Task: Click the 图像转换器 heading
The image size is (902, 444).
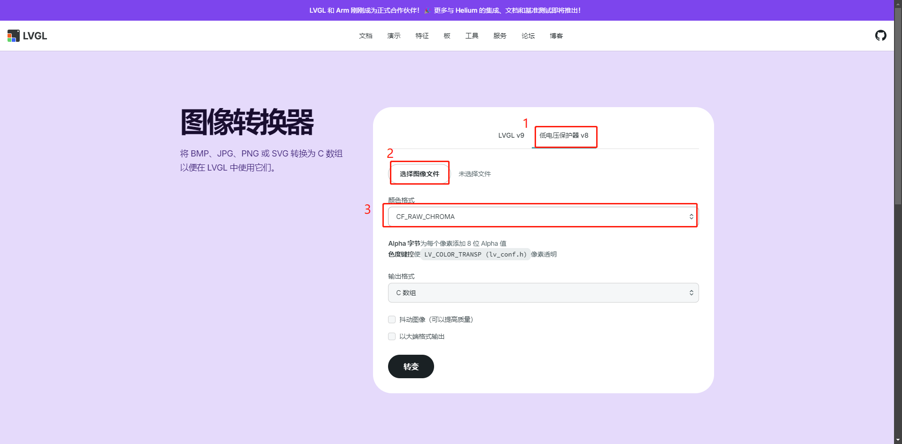Action: [x=247, y=123]
